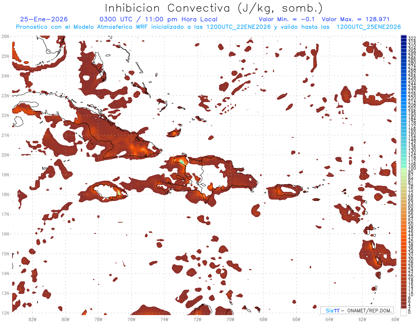
Task: Click the 17N latitude label
Action: point(5,214)
